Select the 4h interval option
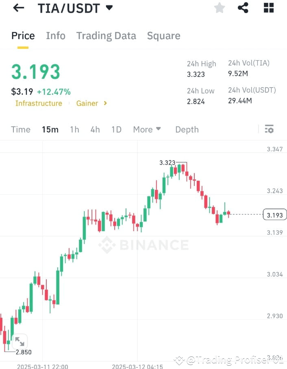The height and width of the screenshot is (369, 287). click(95, 129)
